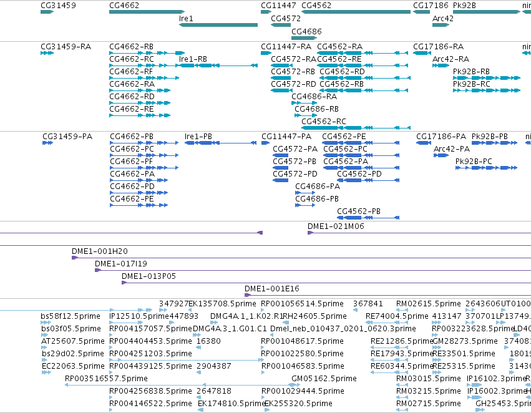Click the Ire1 gene label
The height and width of the screenshot is (413, 531).
coord(186,19)
